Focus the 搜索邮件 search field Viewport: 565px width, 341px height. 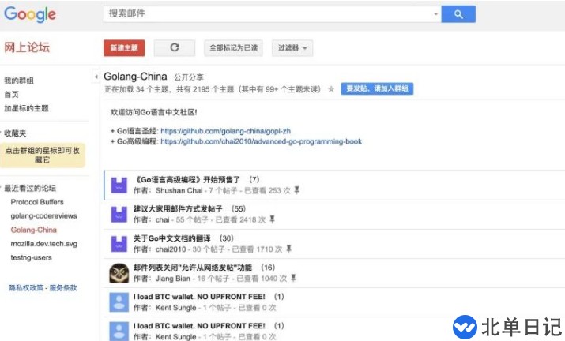pyautogui.click(x=269, y=14)
